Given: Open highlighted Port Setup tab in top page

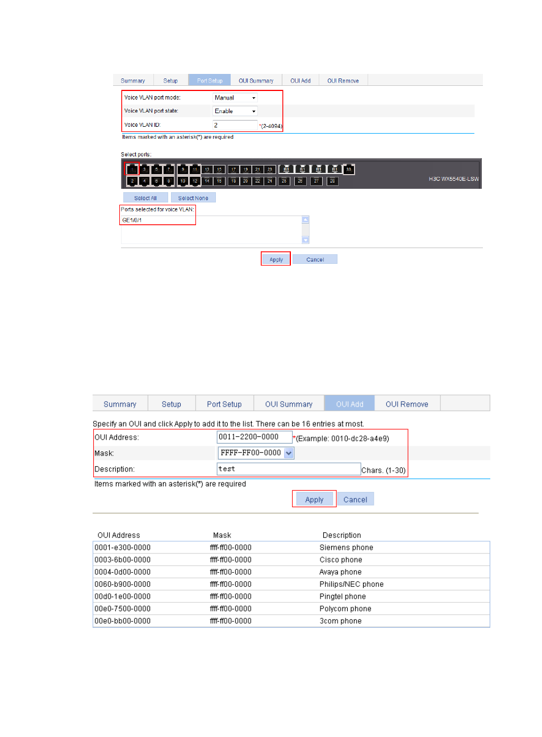Looking at the screenshot, I should [x=210, y=81].
